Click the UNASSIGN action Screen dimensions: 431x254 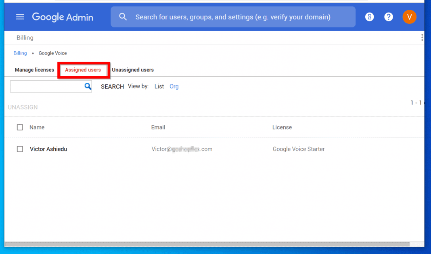23,107
